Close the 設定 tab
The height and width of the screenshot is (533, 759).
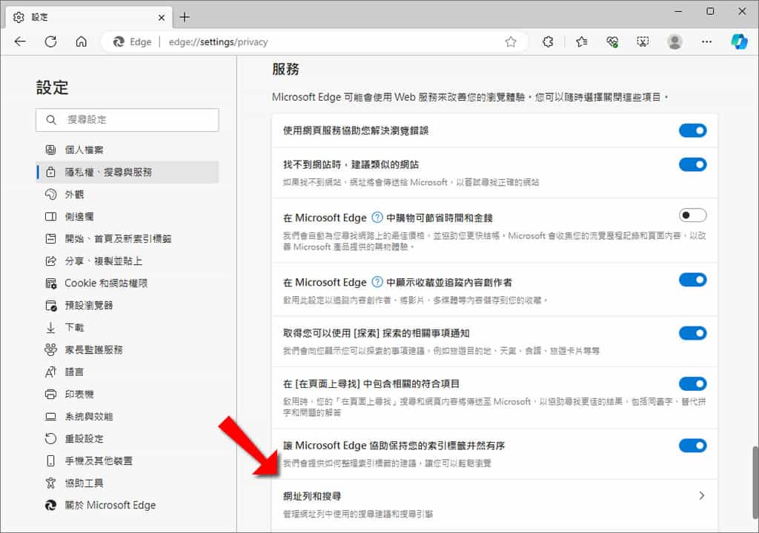[x=161, y=18]
